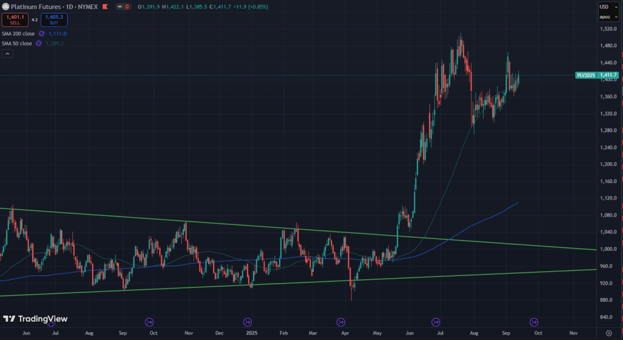
Task: Click the SMA 50 refresh indicator icon
Action: pyautogui.click(x=38, y=43)
